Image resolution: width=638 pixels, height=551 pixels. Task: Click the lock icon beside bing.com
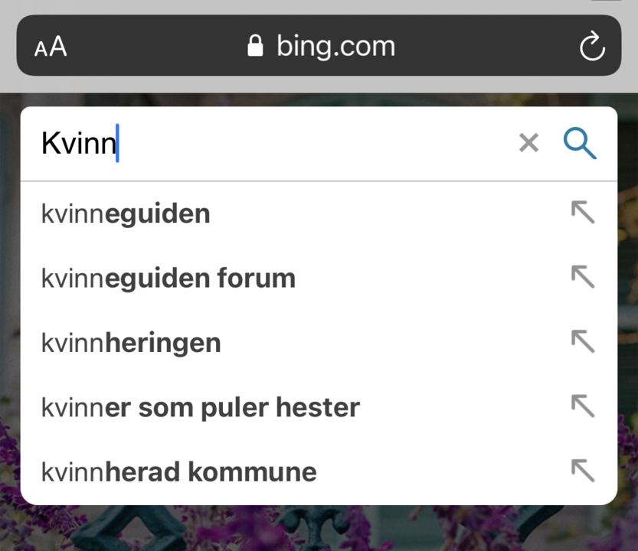[256, 46]
